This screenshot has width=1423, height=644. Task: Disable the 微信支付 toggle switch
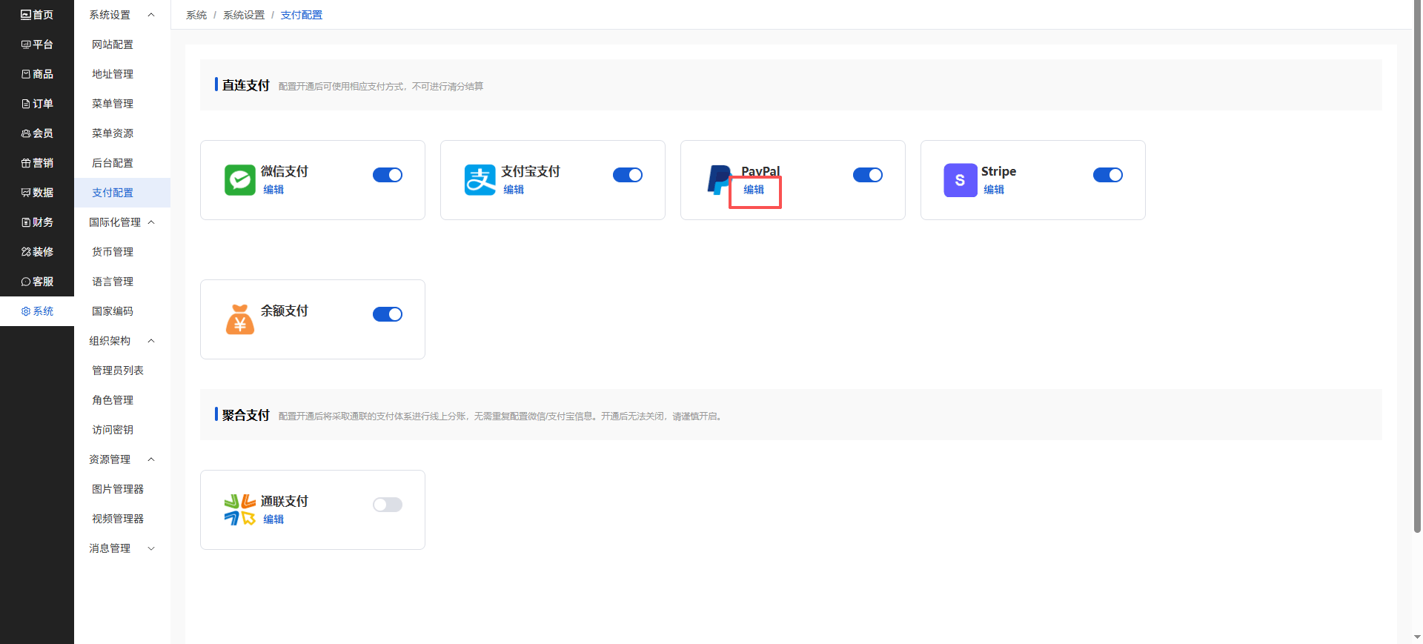[388, 175]
